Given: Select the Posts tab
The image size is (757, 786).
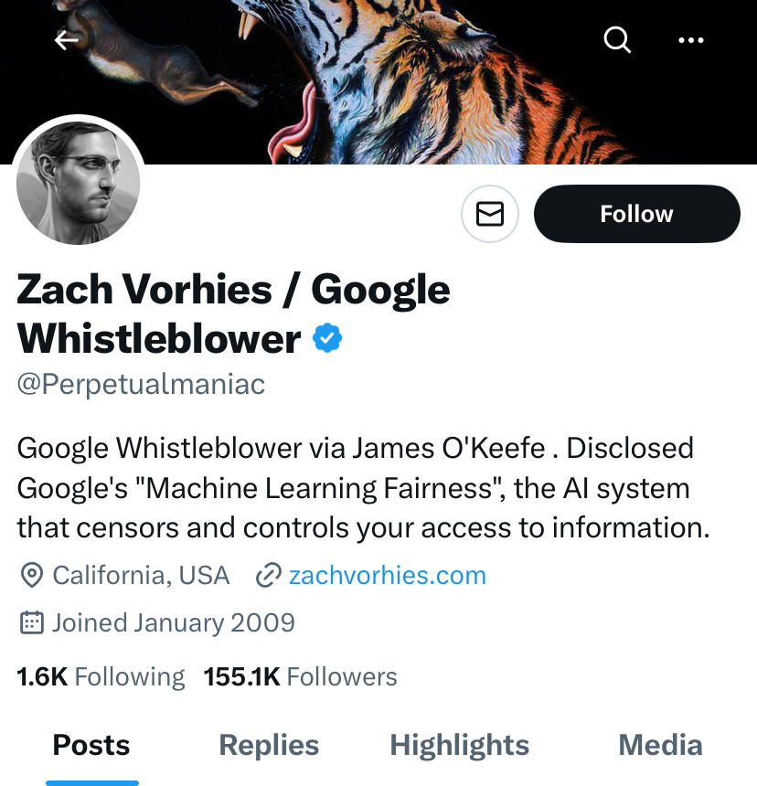Looking at the screenshot, I should pos(91,745).
